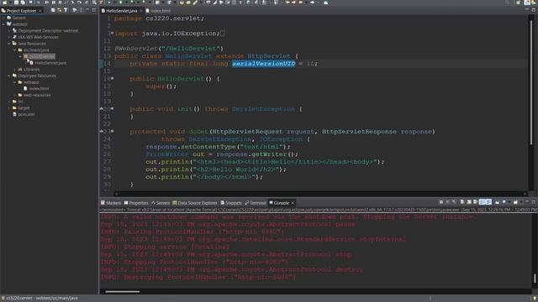This screenshot has width=538, height=302.
Task: Remove all terminated launches in Console
Action: [x=454, y=202]
